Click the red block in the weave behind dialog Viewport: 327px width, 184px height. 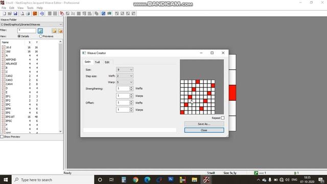point(232,93)
